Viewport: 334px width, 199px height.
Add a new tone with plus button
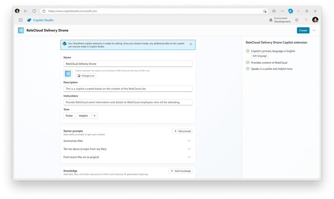[x=95, y=116]
